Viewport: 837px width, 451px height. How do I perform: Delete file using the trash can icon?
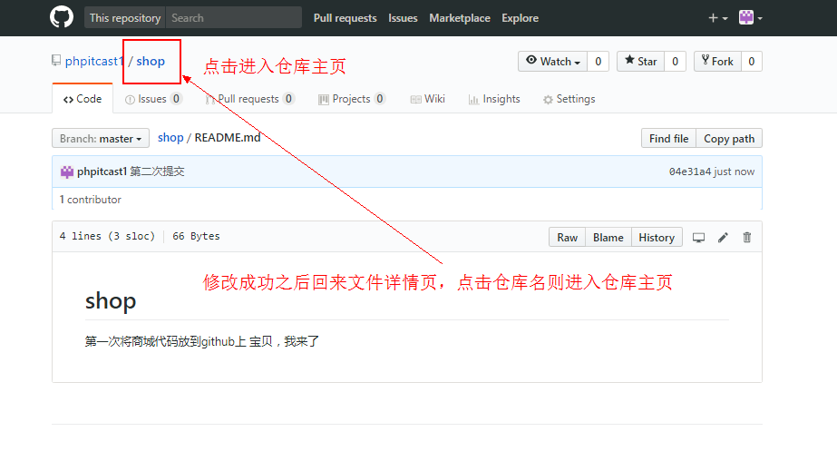click(747, 238)
